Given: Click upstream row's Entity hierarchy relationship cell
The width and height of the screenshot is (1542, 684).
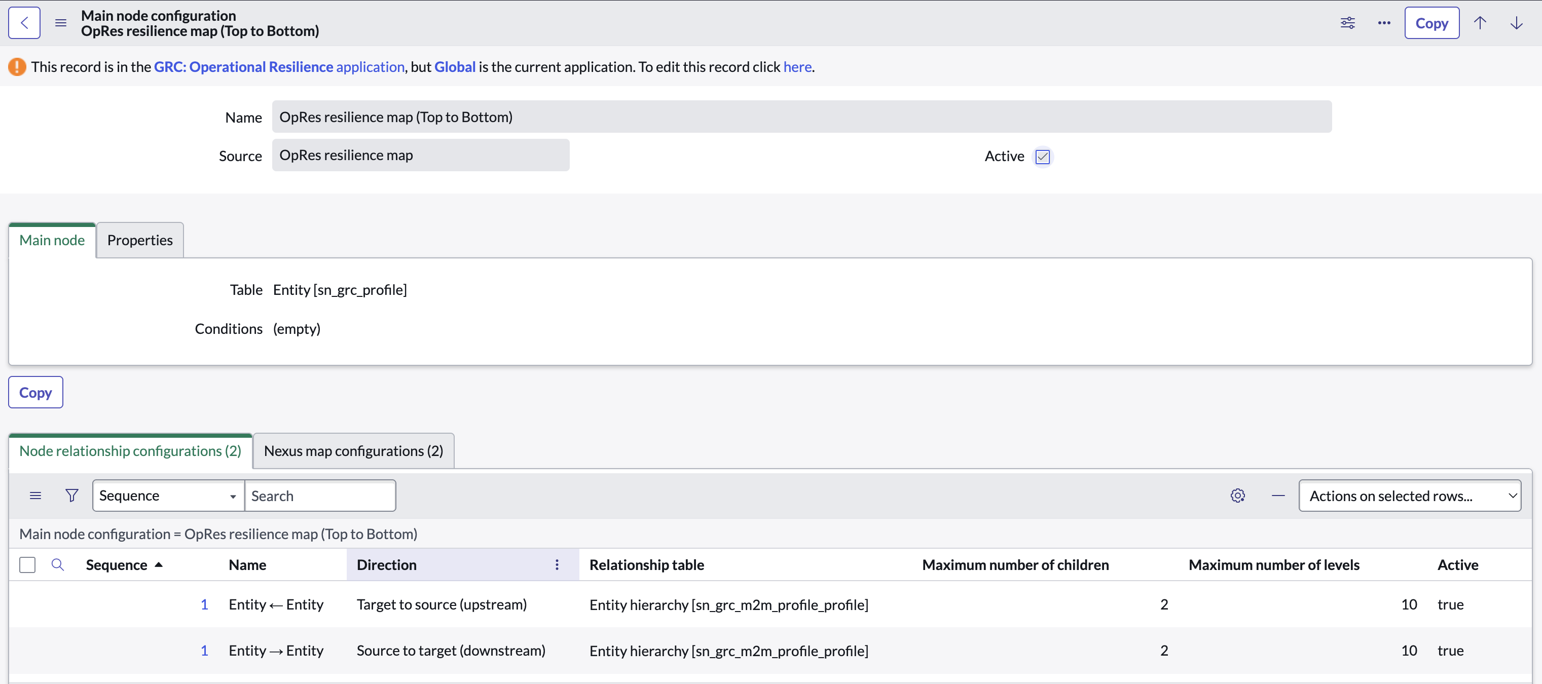Looking at the screenshot, I should click(728, 604).
